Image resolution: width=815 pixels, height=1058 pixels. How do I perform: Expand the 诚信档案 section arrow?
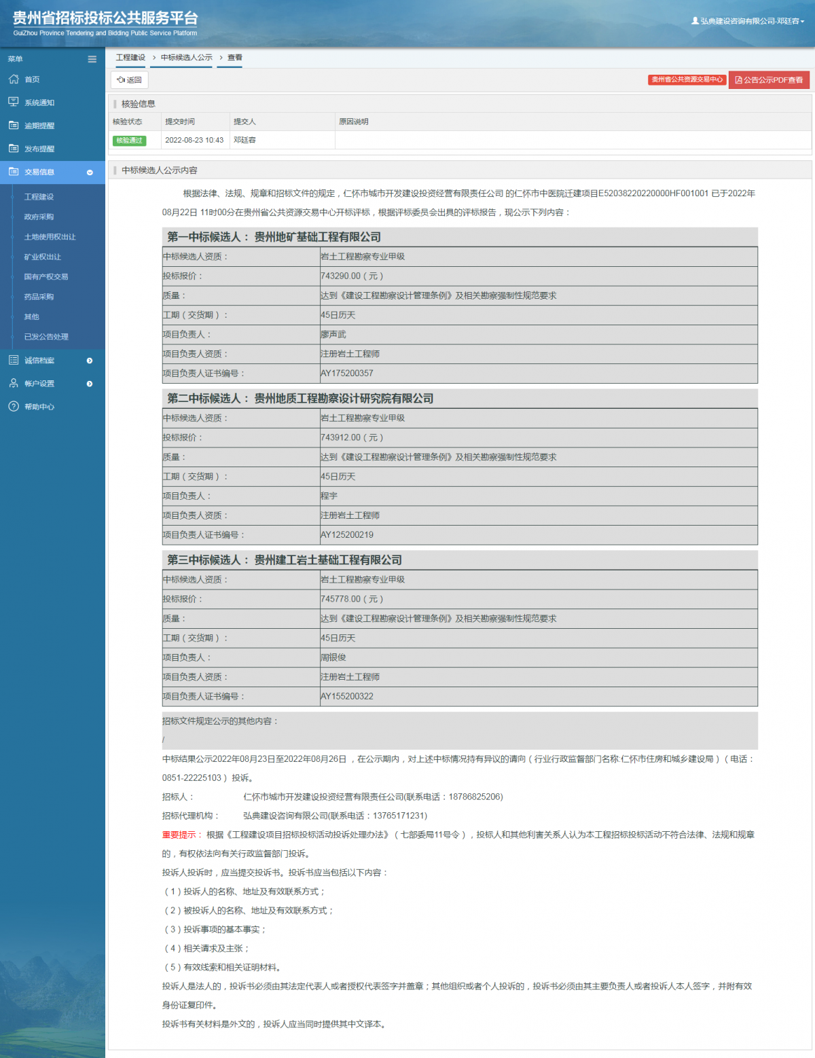click(x=90, y=361)
